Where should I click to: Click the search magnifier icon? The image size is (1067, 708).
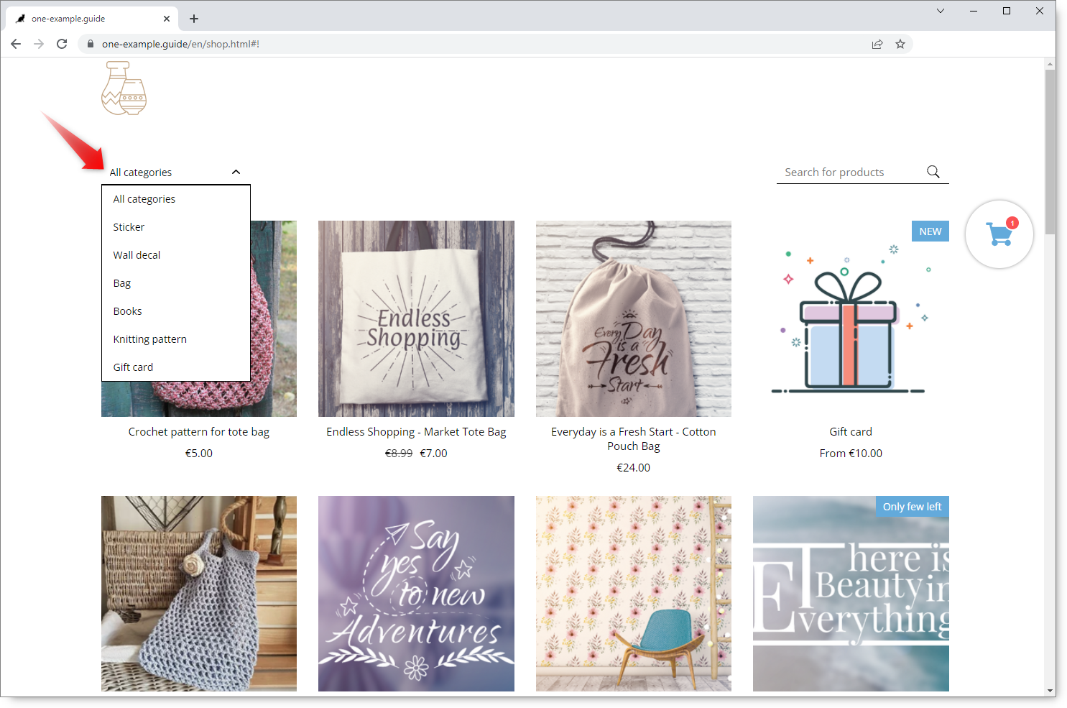coord(933,172)
